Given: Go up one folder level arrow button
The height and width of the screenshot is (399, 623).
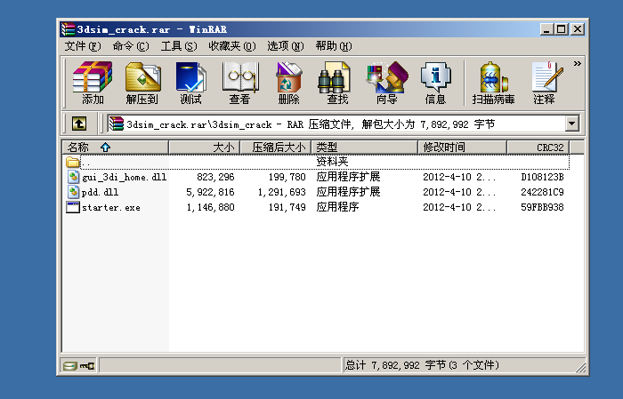Looking at the screenshot, I should click(x=79, y=124).
